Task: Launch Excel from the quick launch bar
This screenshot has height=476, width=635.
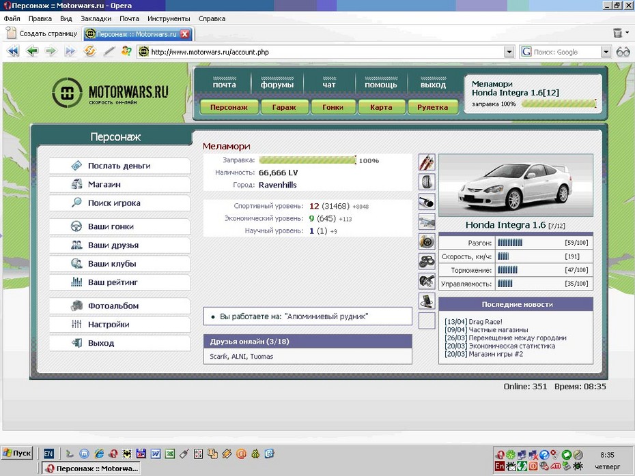Action: (x=170, y=453)
